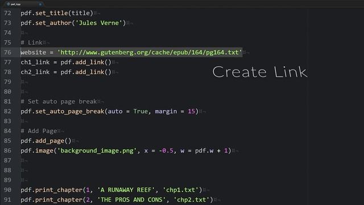364x205 pixels.
Task: Click line number 86 in gutter
Action: [x=7, y=150]
